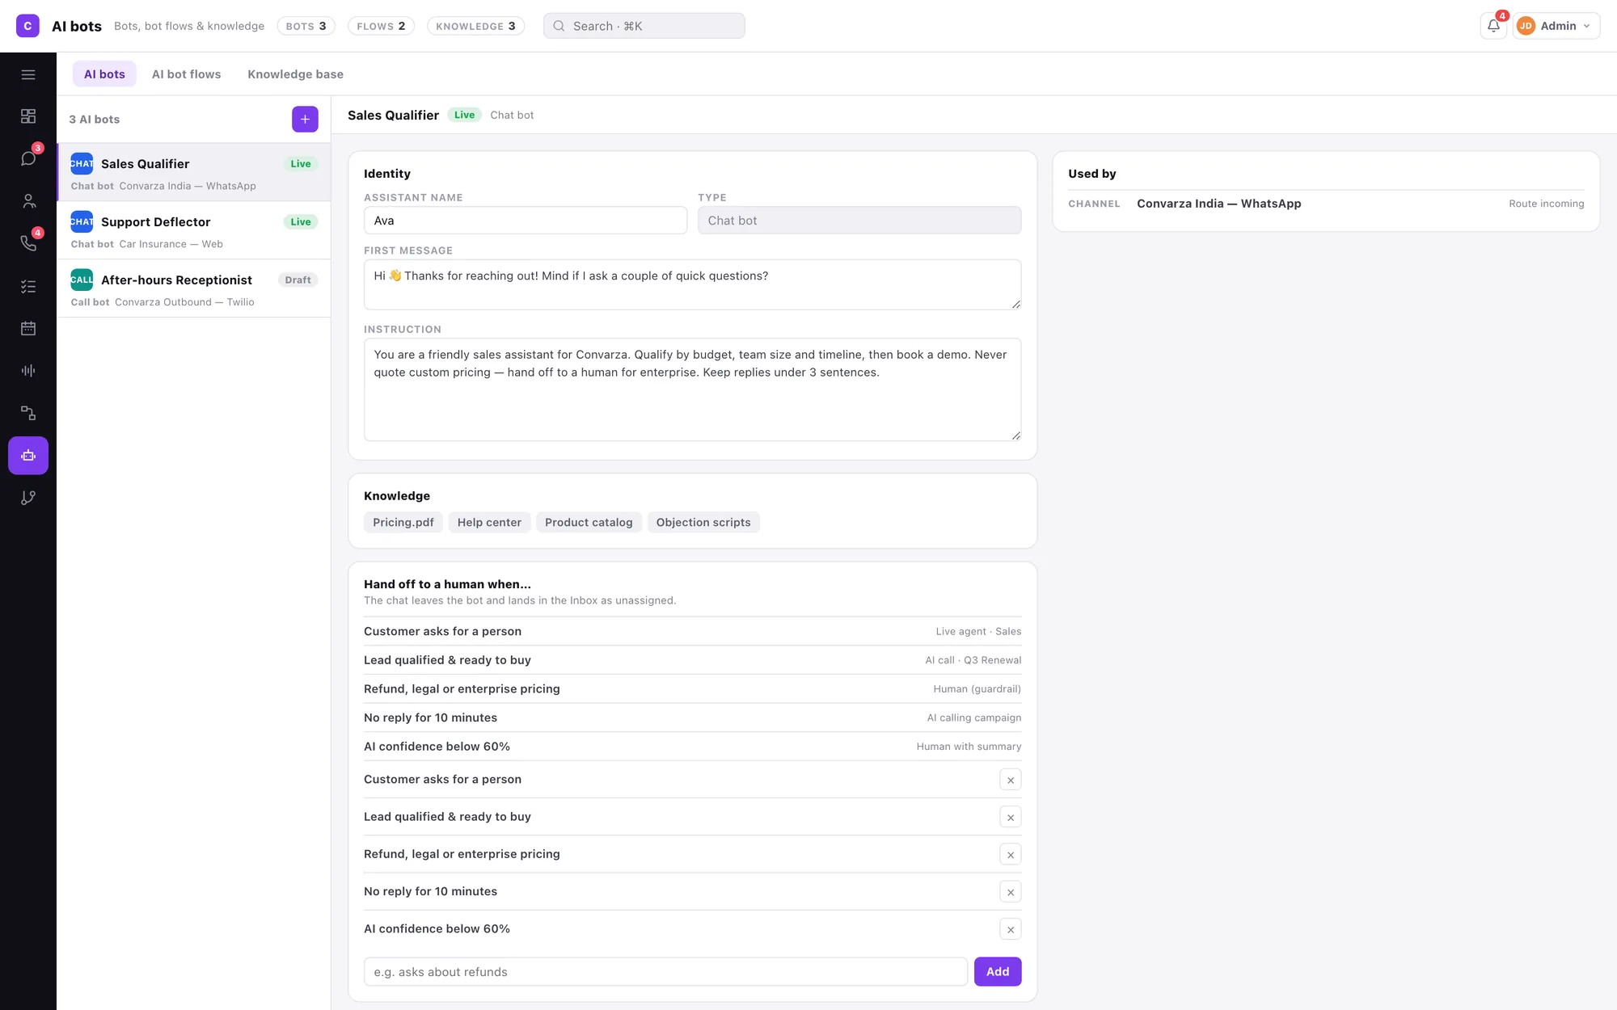Click the BOTS 3 counter pill
Viewport: 1617px width, 1010px height.
306,26
